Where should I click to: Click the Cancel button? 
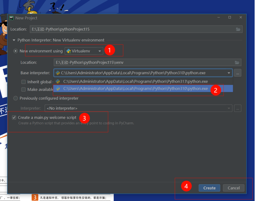click(x=234, y=188)
